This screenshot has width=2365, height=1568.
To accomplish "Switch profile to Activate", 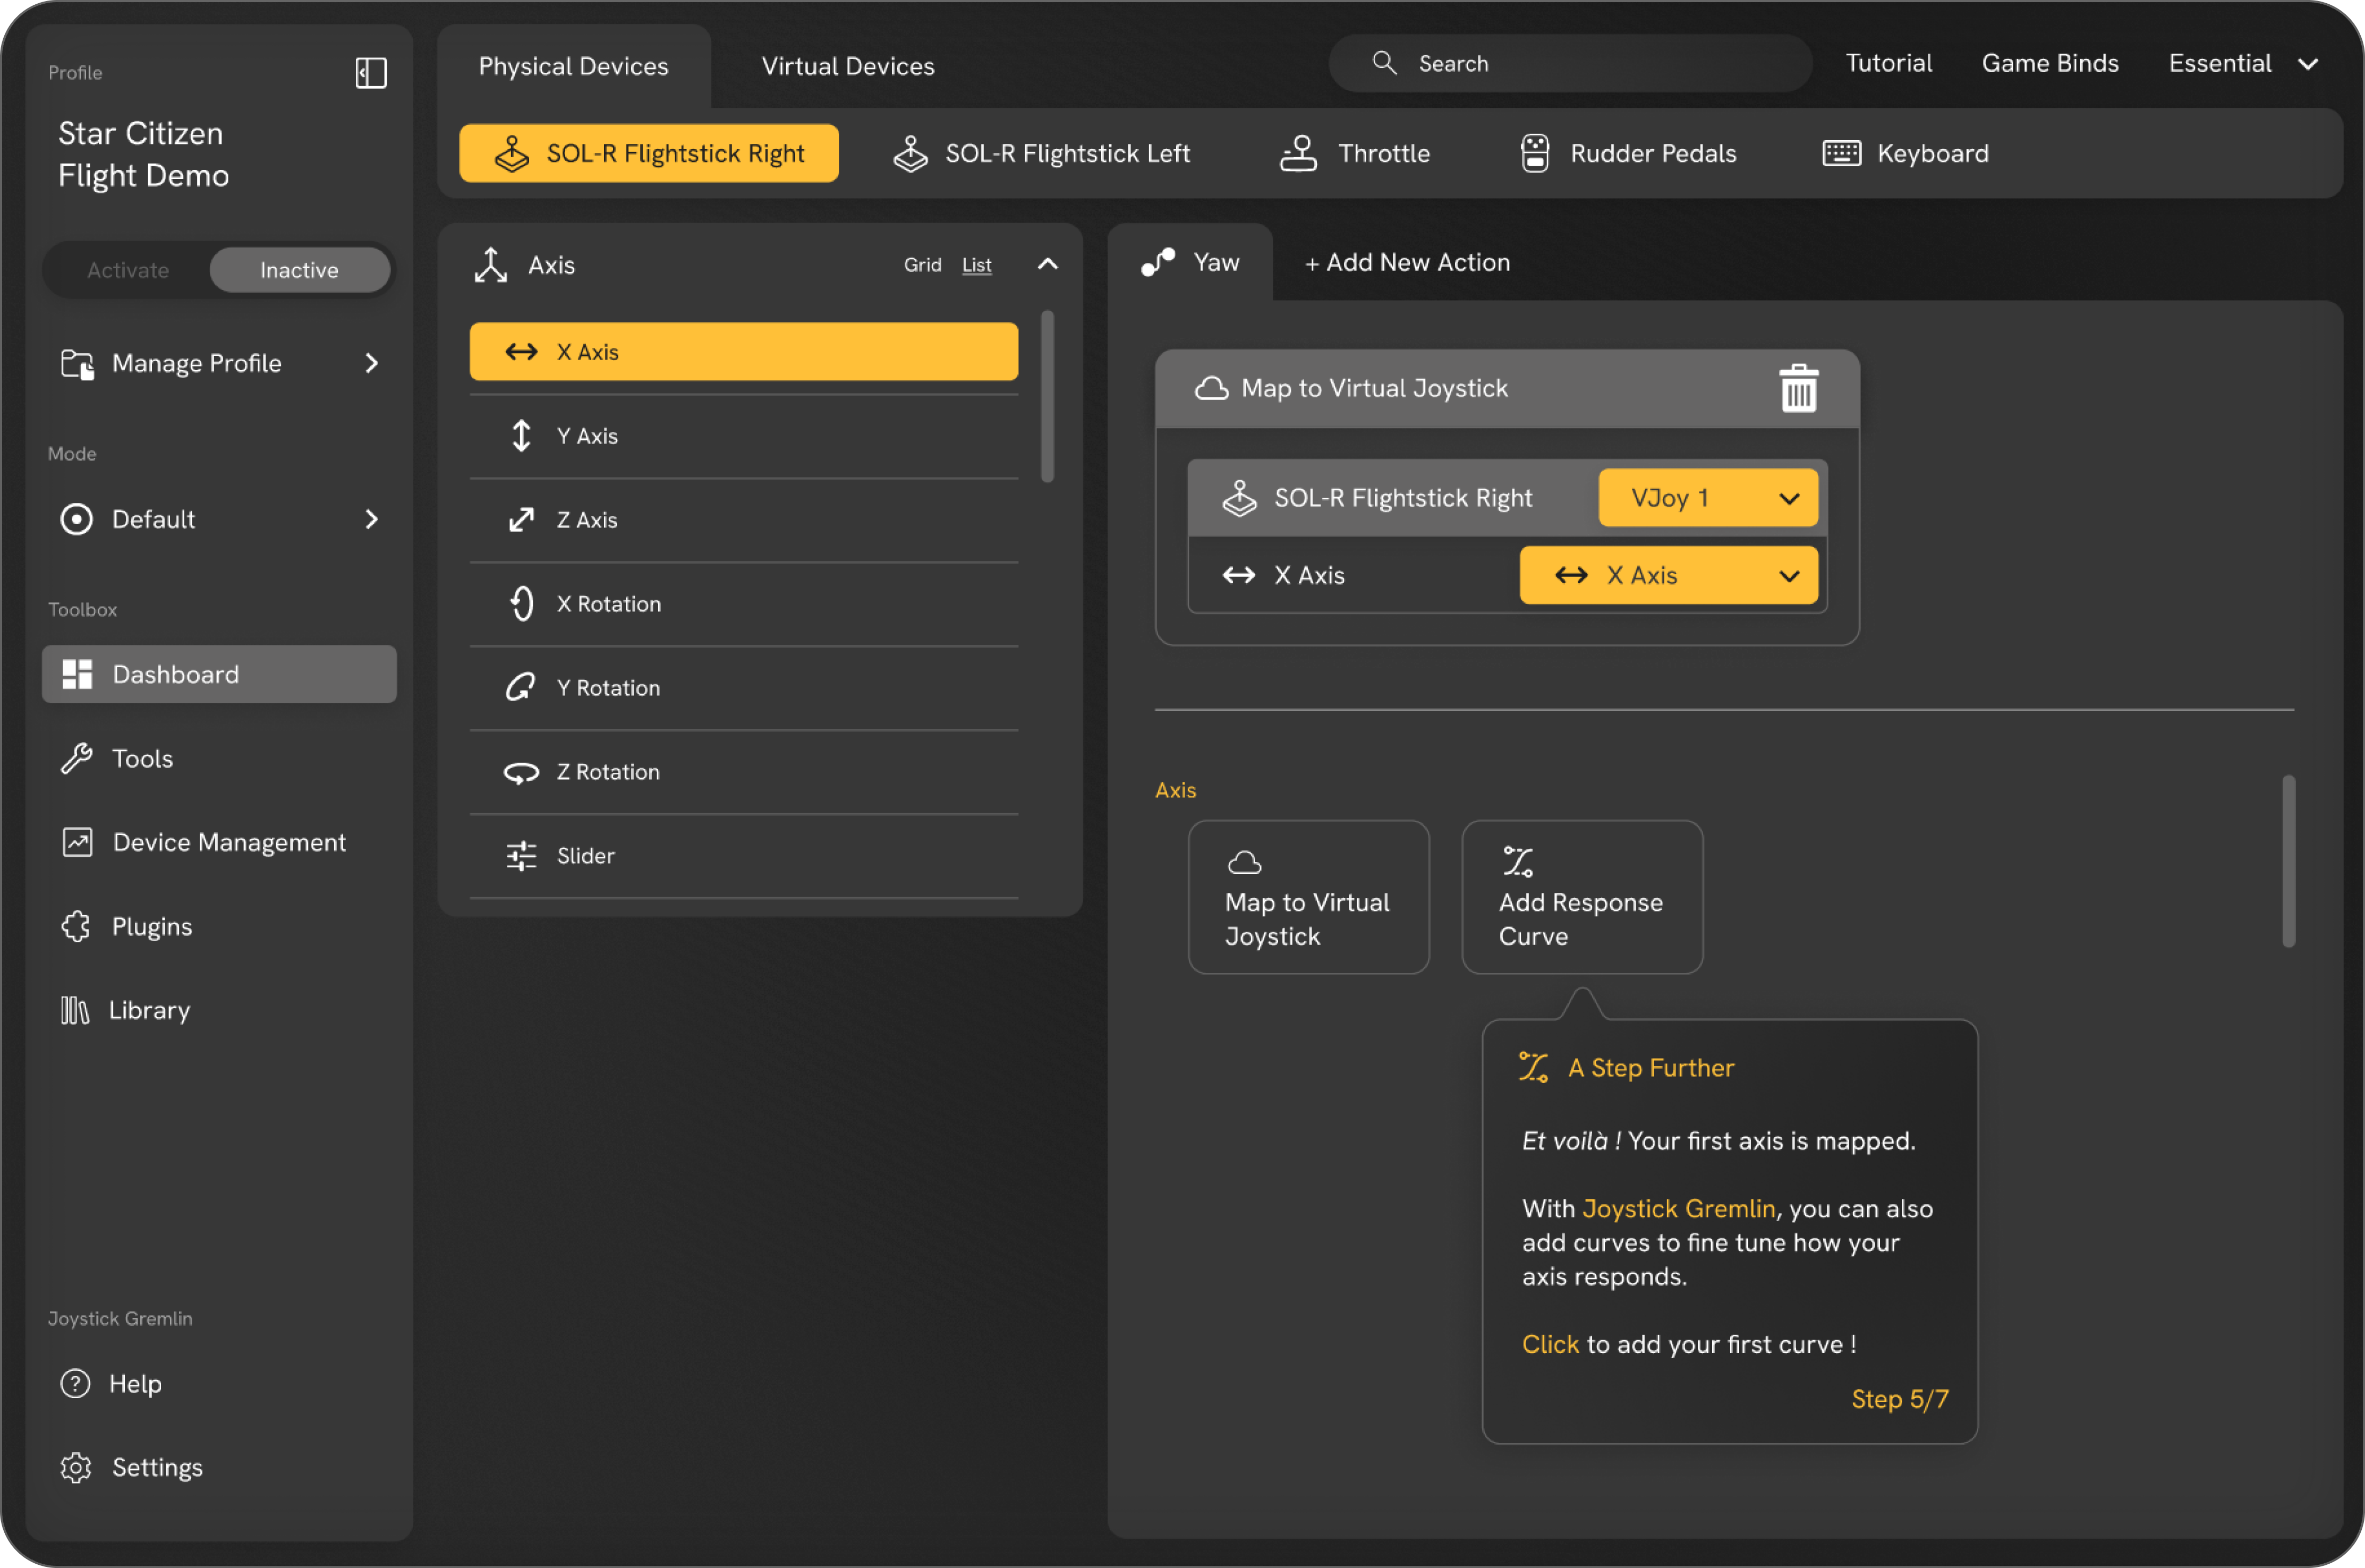I will [x=128, y=270].
